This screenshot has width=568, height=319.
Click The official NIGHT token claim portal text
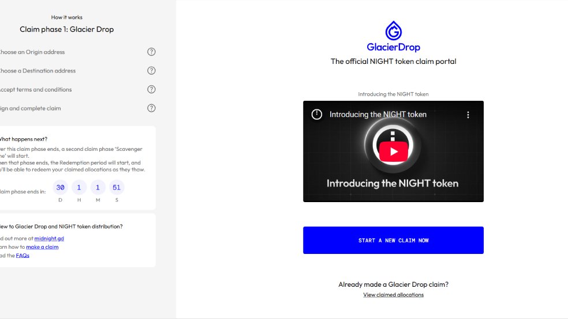click(394, 62)
